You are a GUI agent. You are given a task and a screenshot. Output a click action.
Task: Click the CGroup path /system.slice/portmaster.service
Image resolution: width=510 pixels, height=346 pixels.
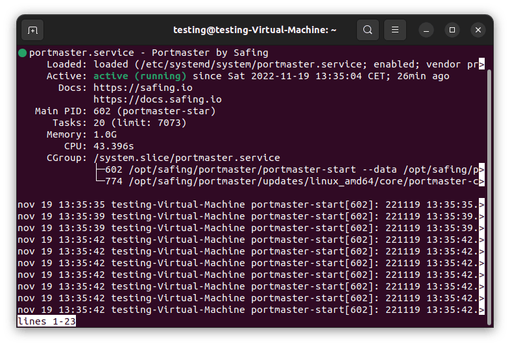[187, 158]
